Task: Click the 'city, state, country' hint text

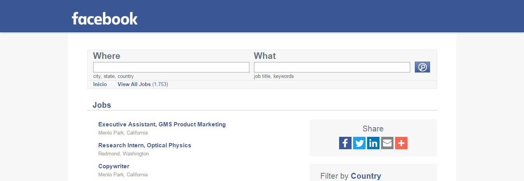Action: (x=113, y=76)
